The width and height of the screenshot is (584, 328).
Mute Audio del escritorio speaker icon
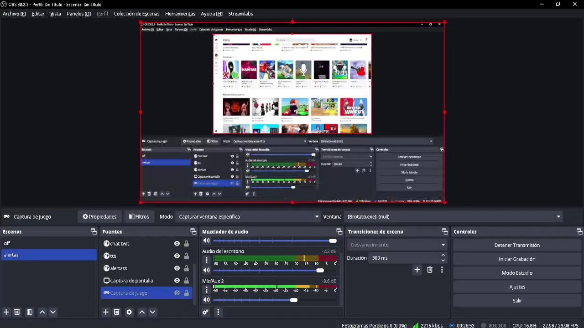point(206,270)
